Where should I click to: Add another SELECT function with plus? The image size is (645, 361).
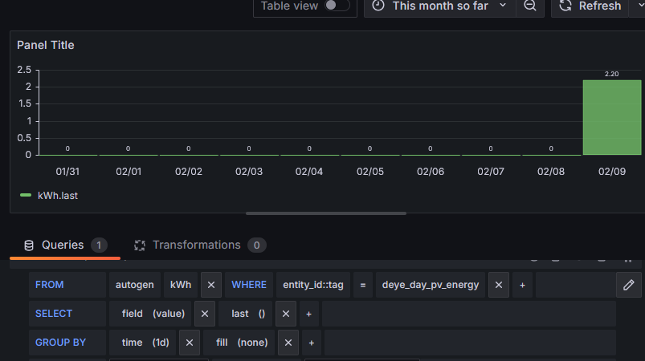(x=308, y=314)
